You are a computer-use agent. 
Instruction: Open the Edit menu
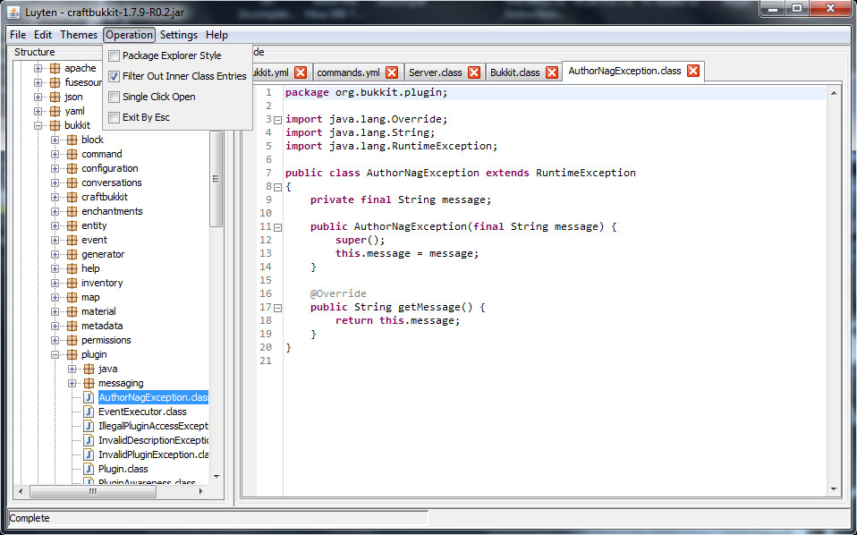43,35
